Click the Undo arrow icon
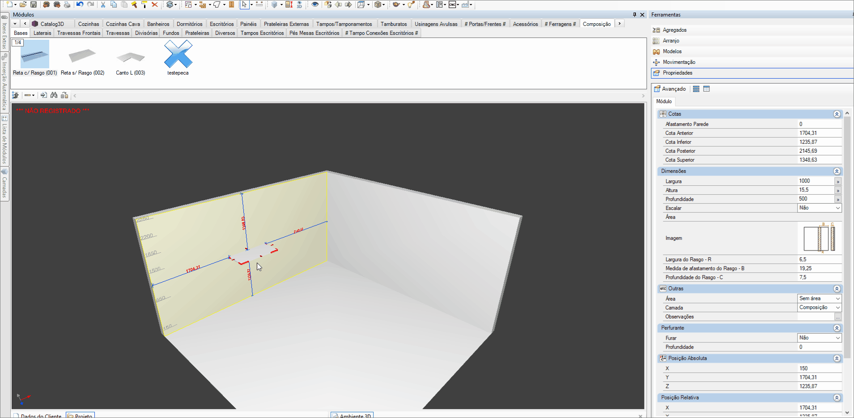 coord(80,4)
